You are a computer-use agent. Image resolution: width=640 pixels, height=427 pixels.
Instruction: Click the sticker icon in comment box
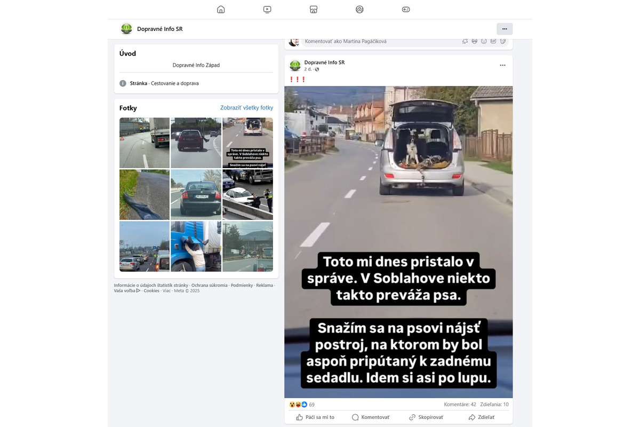click(x=503, y=41)
